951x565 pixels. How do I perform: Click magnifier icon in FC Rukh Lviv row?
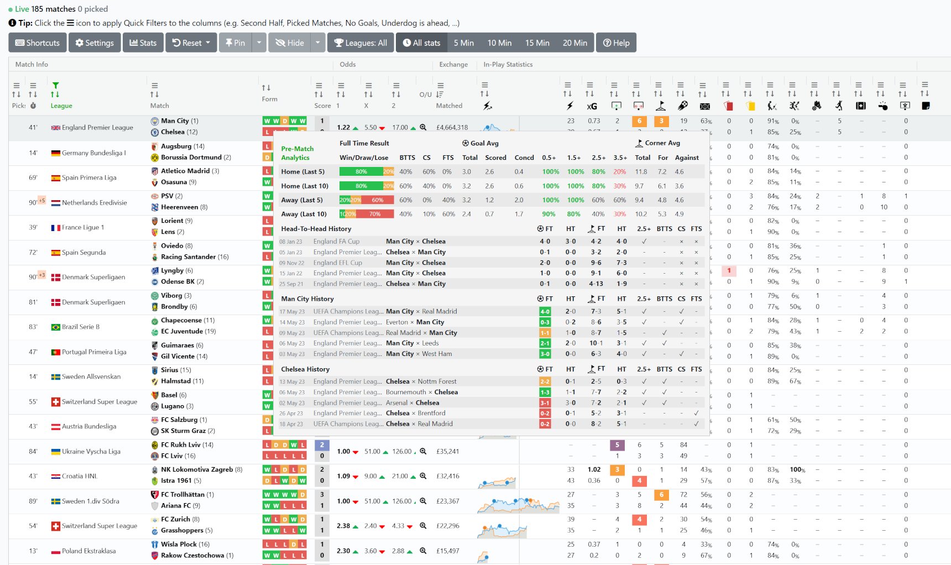tap(423, 451)
